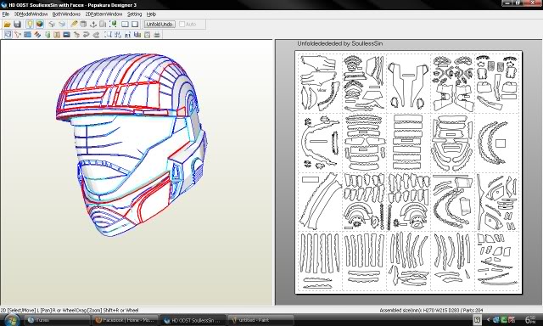Click the 'HD ODST SoullessSin' taskbar button

point(193,320)
